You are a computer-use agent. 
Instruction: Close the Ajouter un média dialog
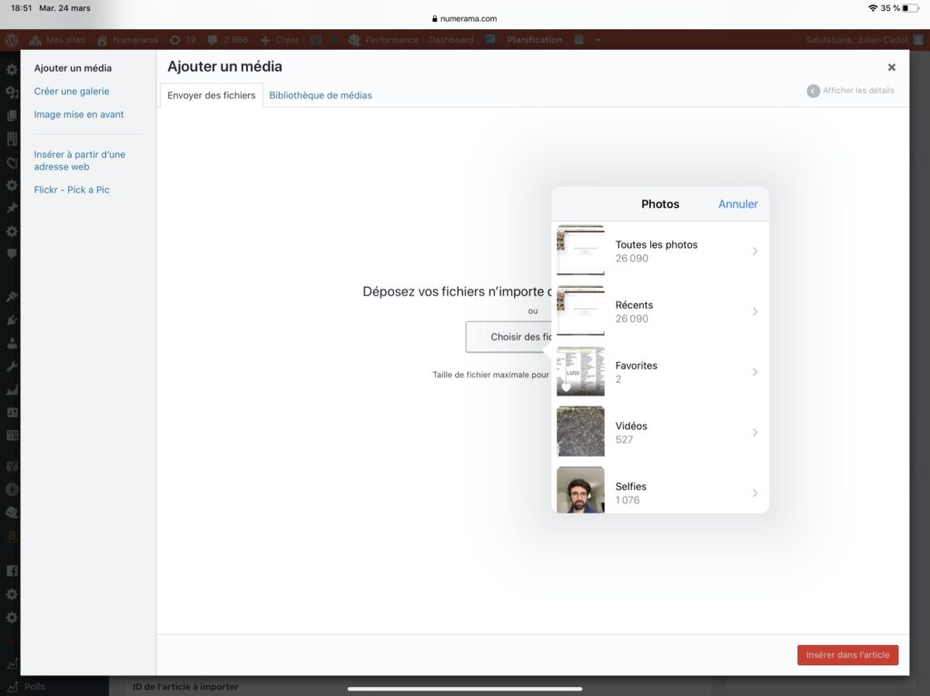click(x=892, y=67)
